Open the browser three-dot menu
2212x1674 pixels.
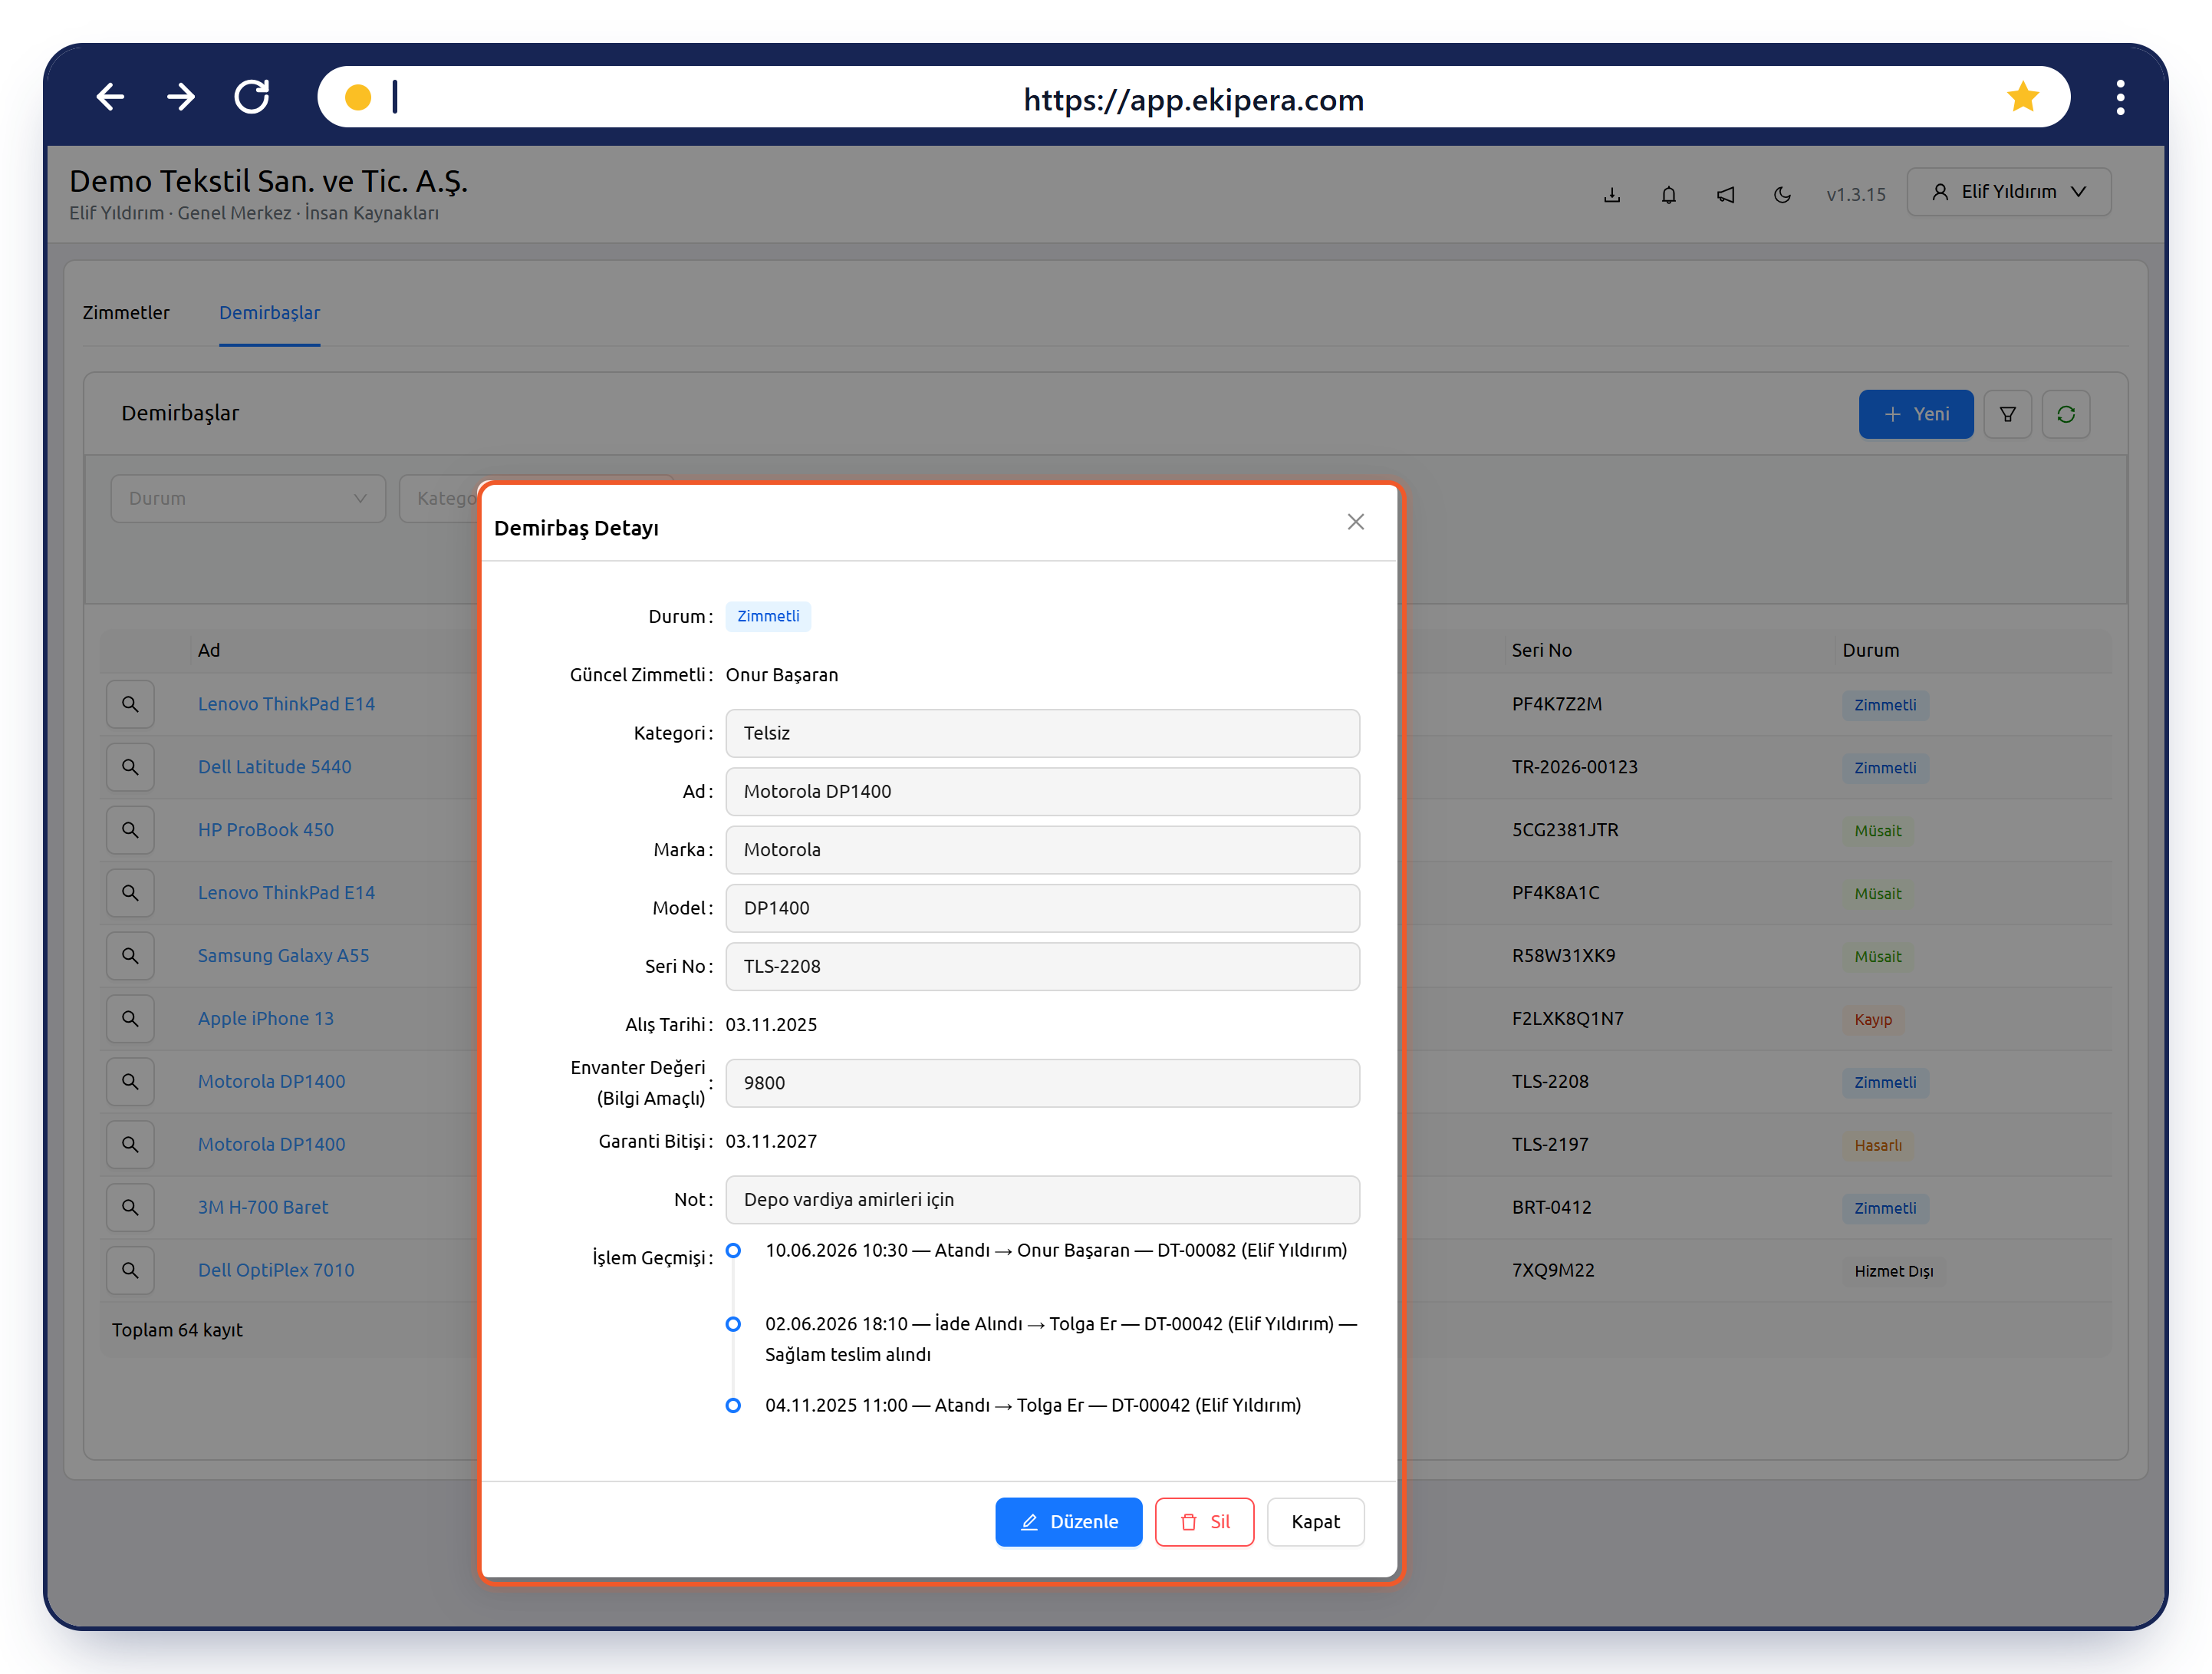(2120, 97)
